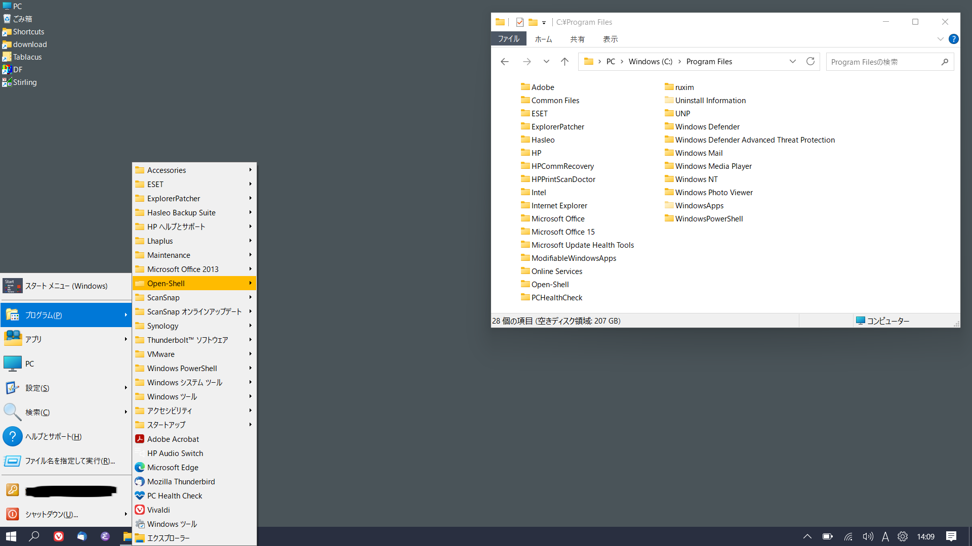972x546 pixels.
Task: Open the recent locations dropdown arrow
Action: [546, 62]
